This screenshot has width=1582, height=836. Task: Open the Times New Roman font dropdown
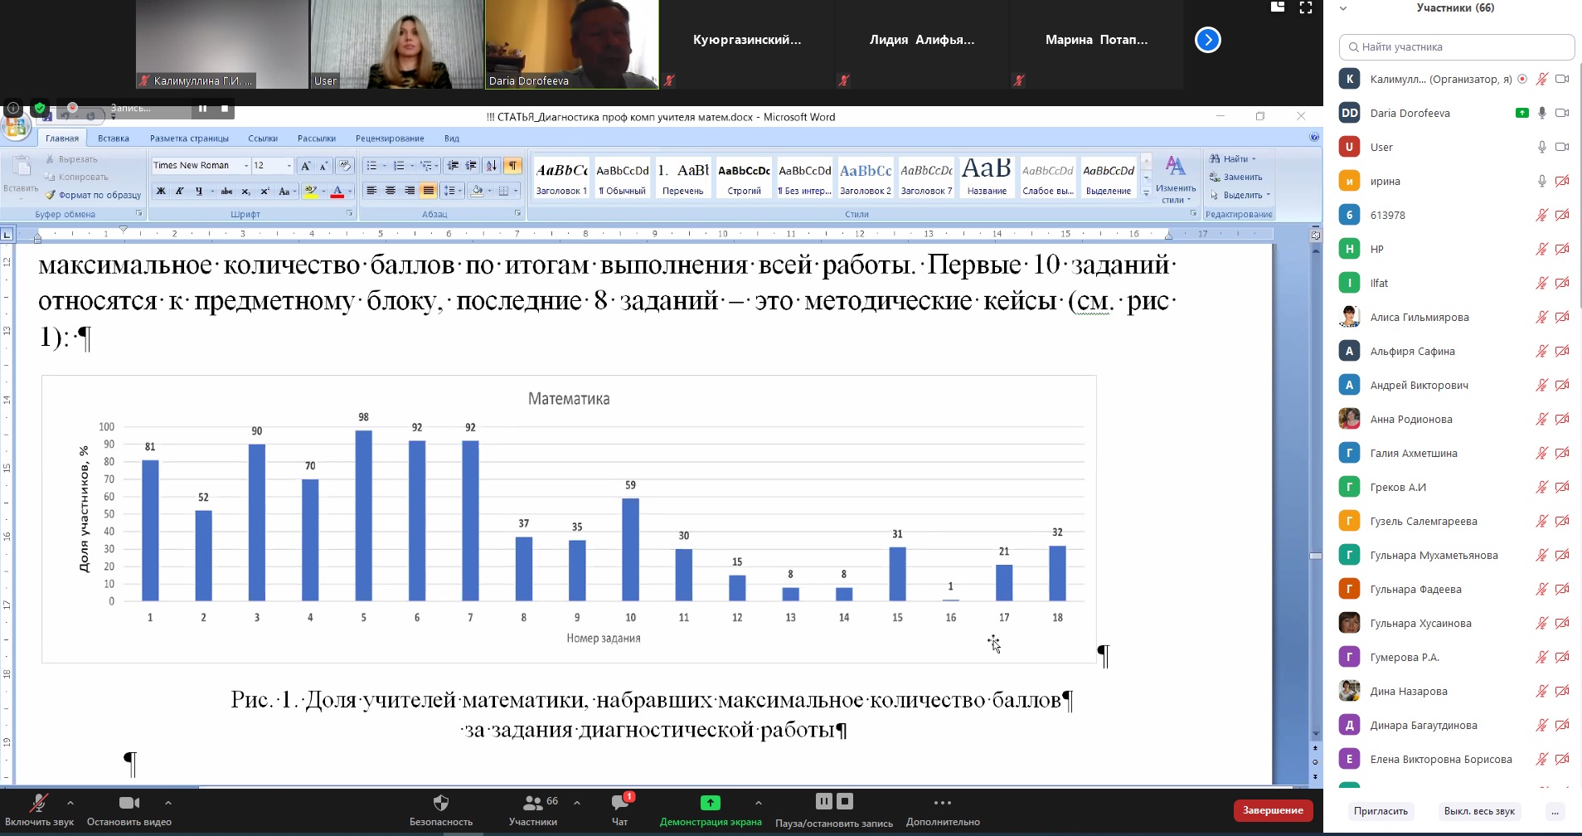pos(246,166)
